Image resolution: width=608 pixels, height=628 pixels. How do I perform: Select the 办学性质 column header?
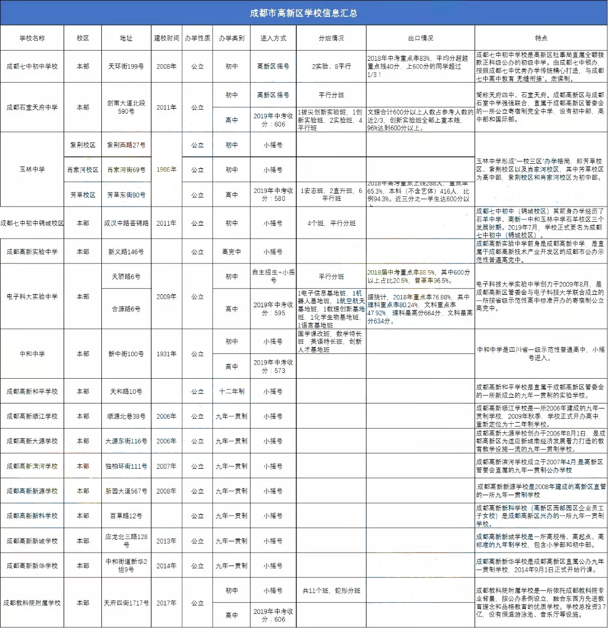[197, 38]
